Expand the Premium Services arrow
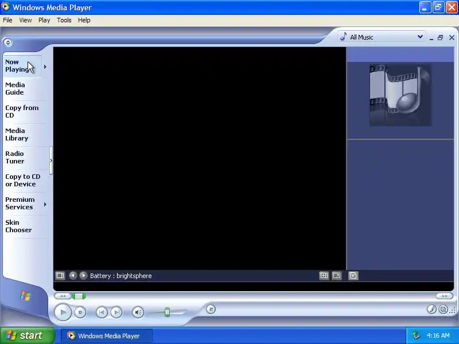The image size is (459, 344). (x=45, y=204)
